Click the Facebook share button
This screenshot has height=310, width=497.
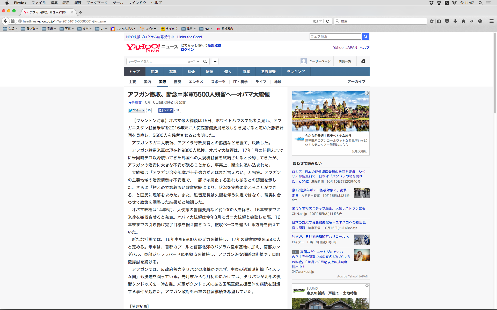[166, 110]
